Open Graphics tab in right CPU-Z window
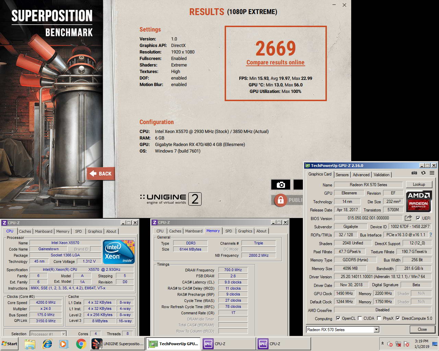Viewport: 439px width, 351px height. coord(245,231)
